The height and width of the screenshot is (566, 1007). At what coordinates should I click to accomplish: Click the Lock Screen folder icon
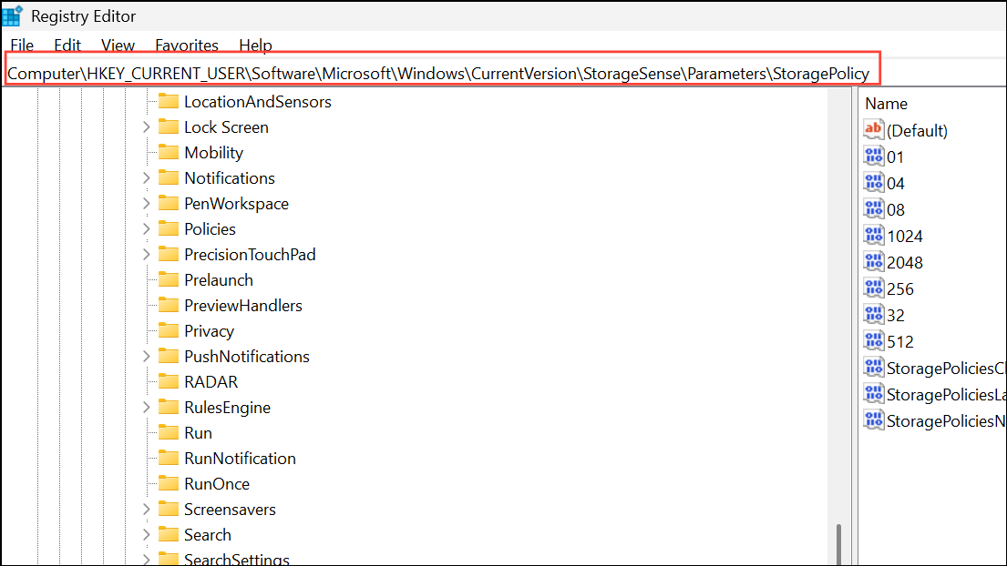pyautogui.click(x=169, y=126)
